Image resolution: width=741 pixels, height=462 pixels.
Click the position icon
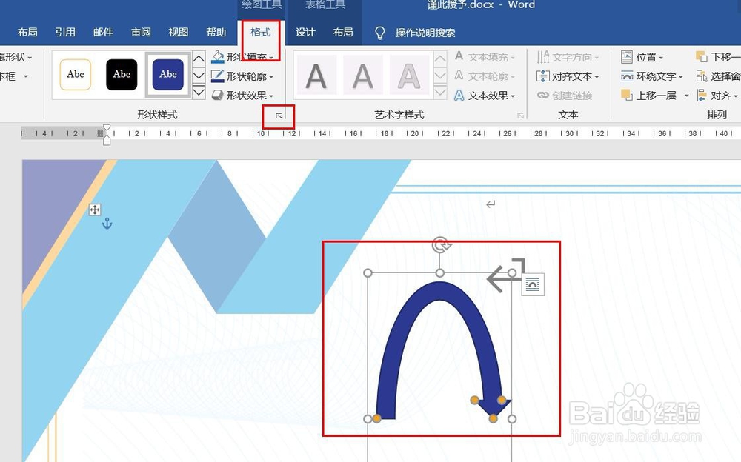click(627, 57)
